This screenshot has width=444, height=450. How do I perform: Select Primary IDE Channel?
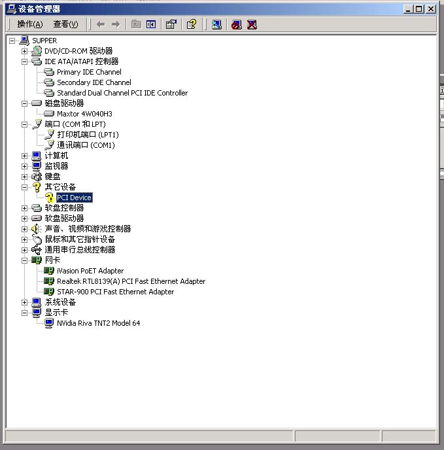tap(89, 72)
